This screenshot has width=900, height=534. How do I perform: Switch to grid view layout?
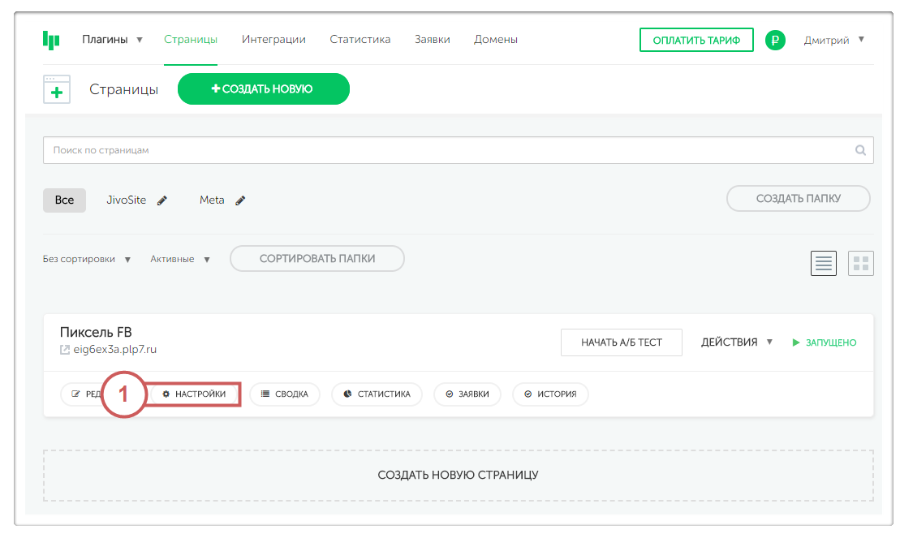point(861,263)
